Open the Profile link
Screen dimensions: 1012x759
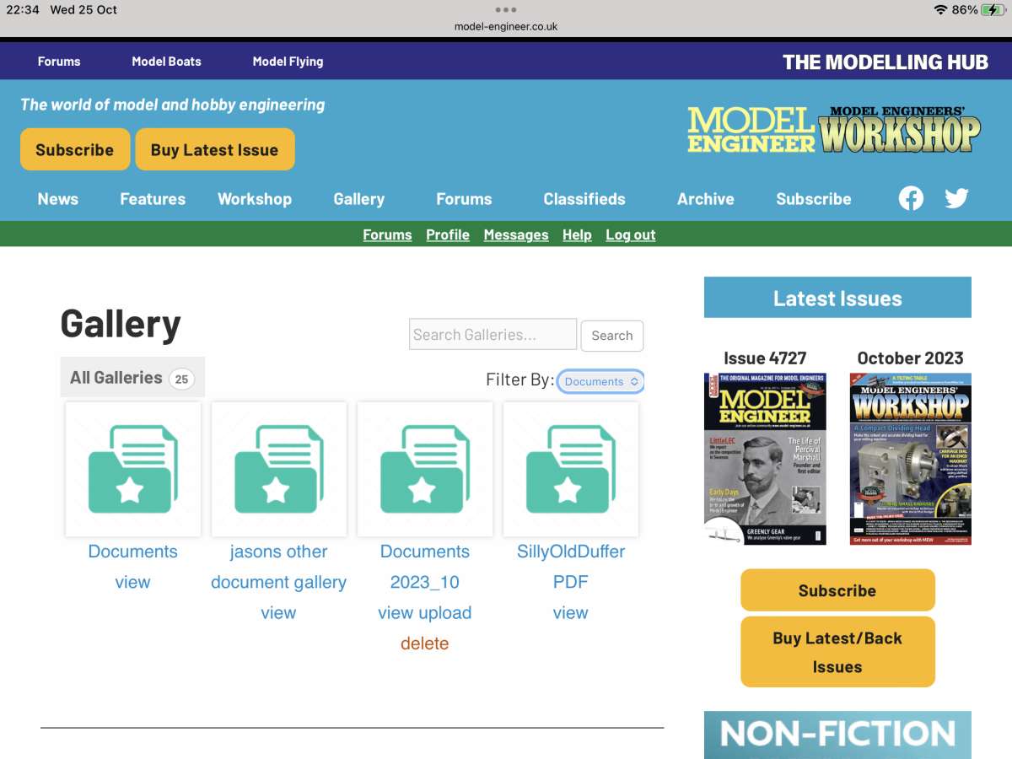coord(448,234)
